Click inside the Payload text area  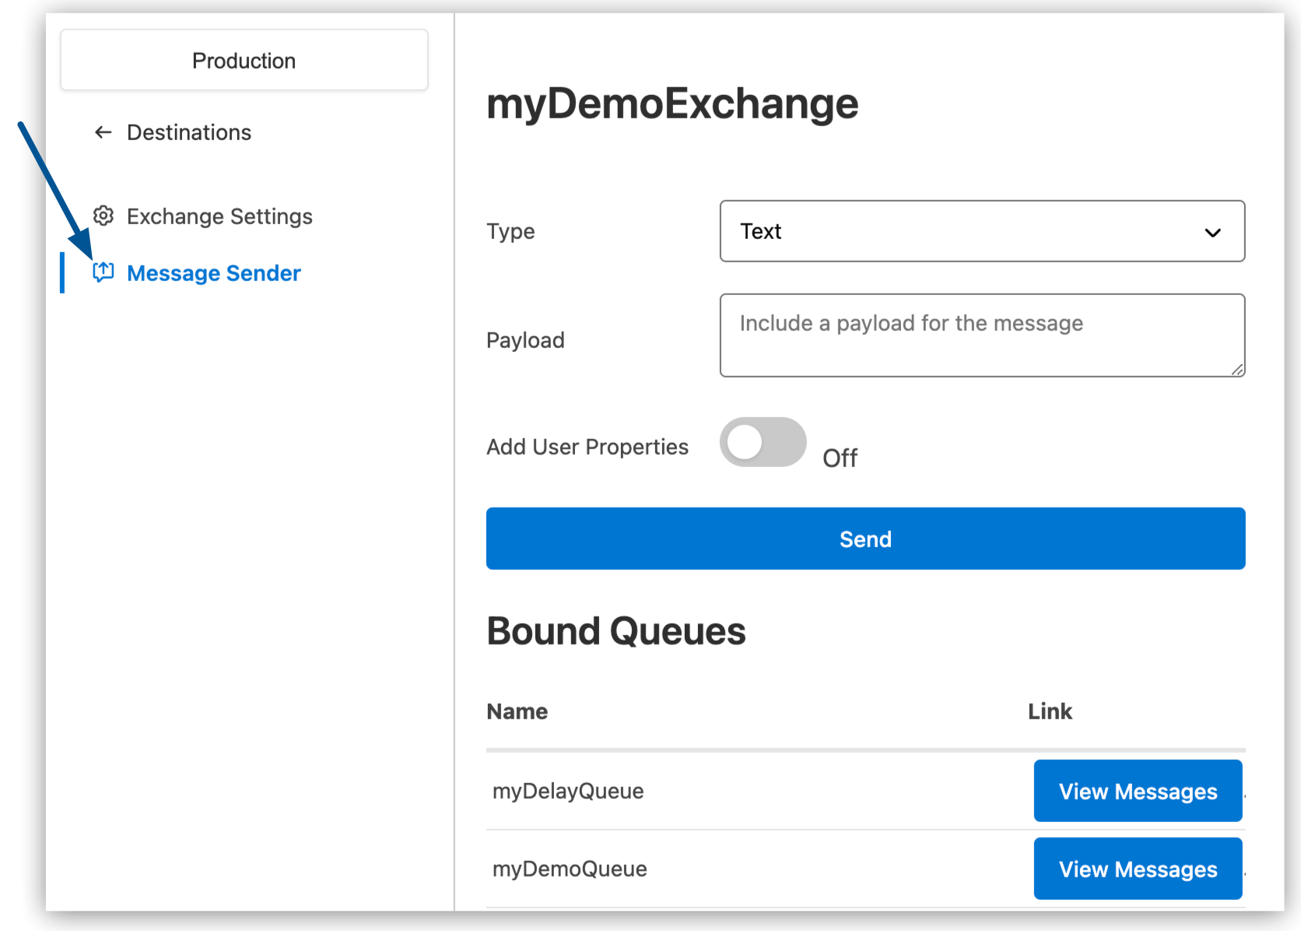point(982,335)
